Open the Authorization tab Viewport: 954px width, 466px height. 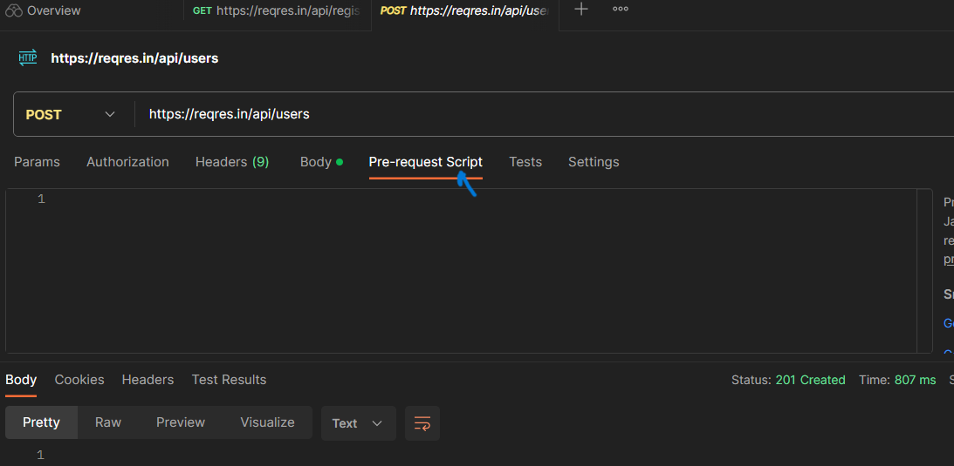tap(127, 162)
